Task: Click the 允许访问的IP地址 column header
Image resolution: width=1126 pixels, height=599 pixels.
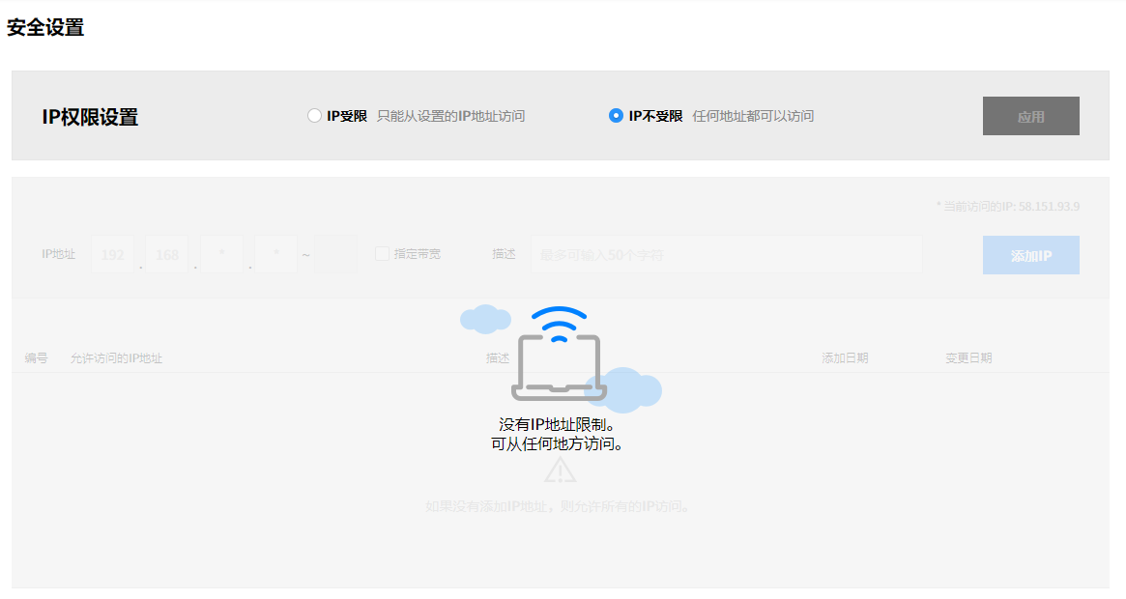Action: pyautogui.click(x=116, y=358)
